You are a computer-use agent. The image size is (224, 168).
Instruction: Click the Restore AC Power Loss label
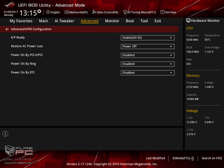(x=27, y=46)
